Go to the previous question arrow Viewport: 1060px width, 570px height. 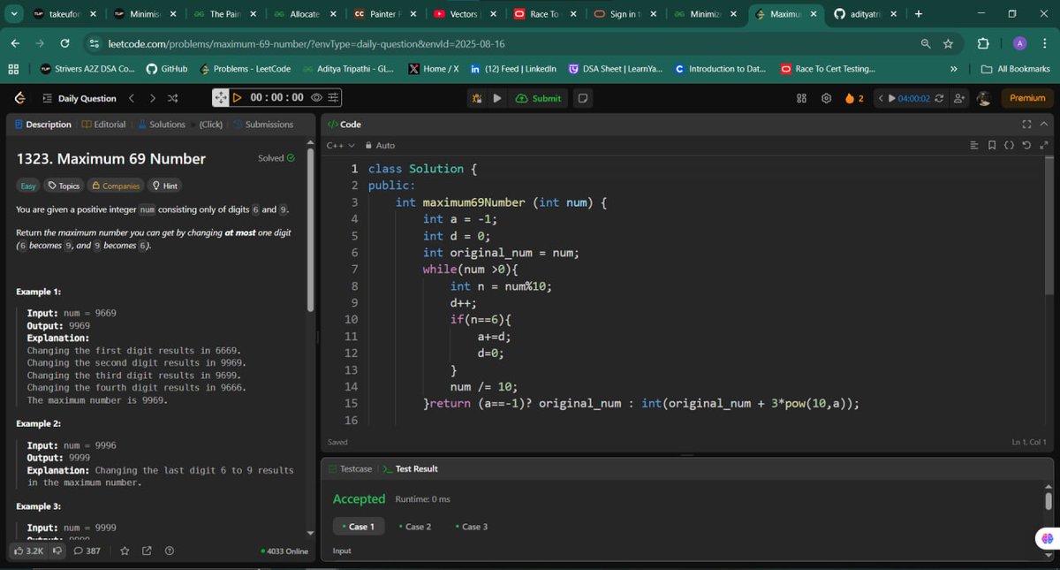pyautogui.click(x=132, y=98)
